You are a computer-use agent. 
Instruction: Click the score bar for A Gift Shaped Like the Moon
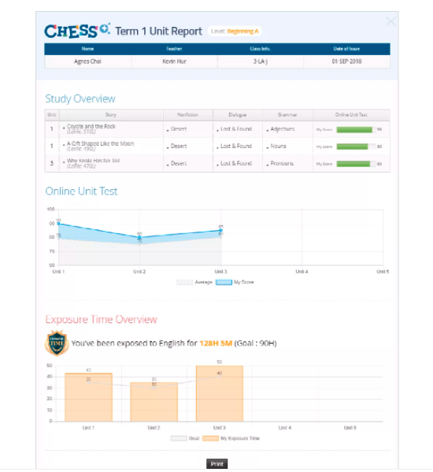[356, 147]
